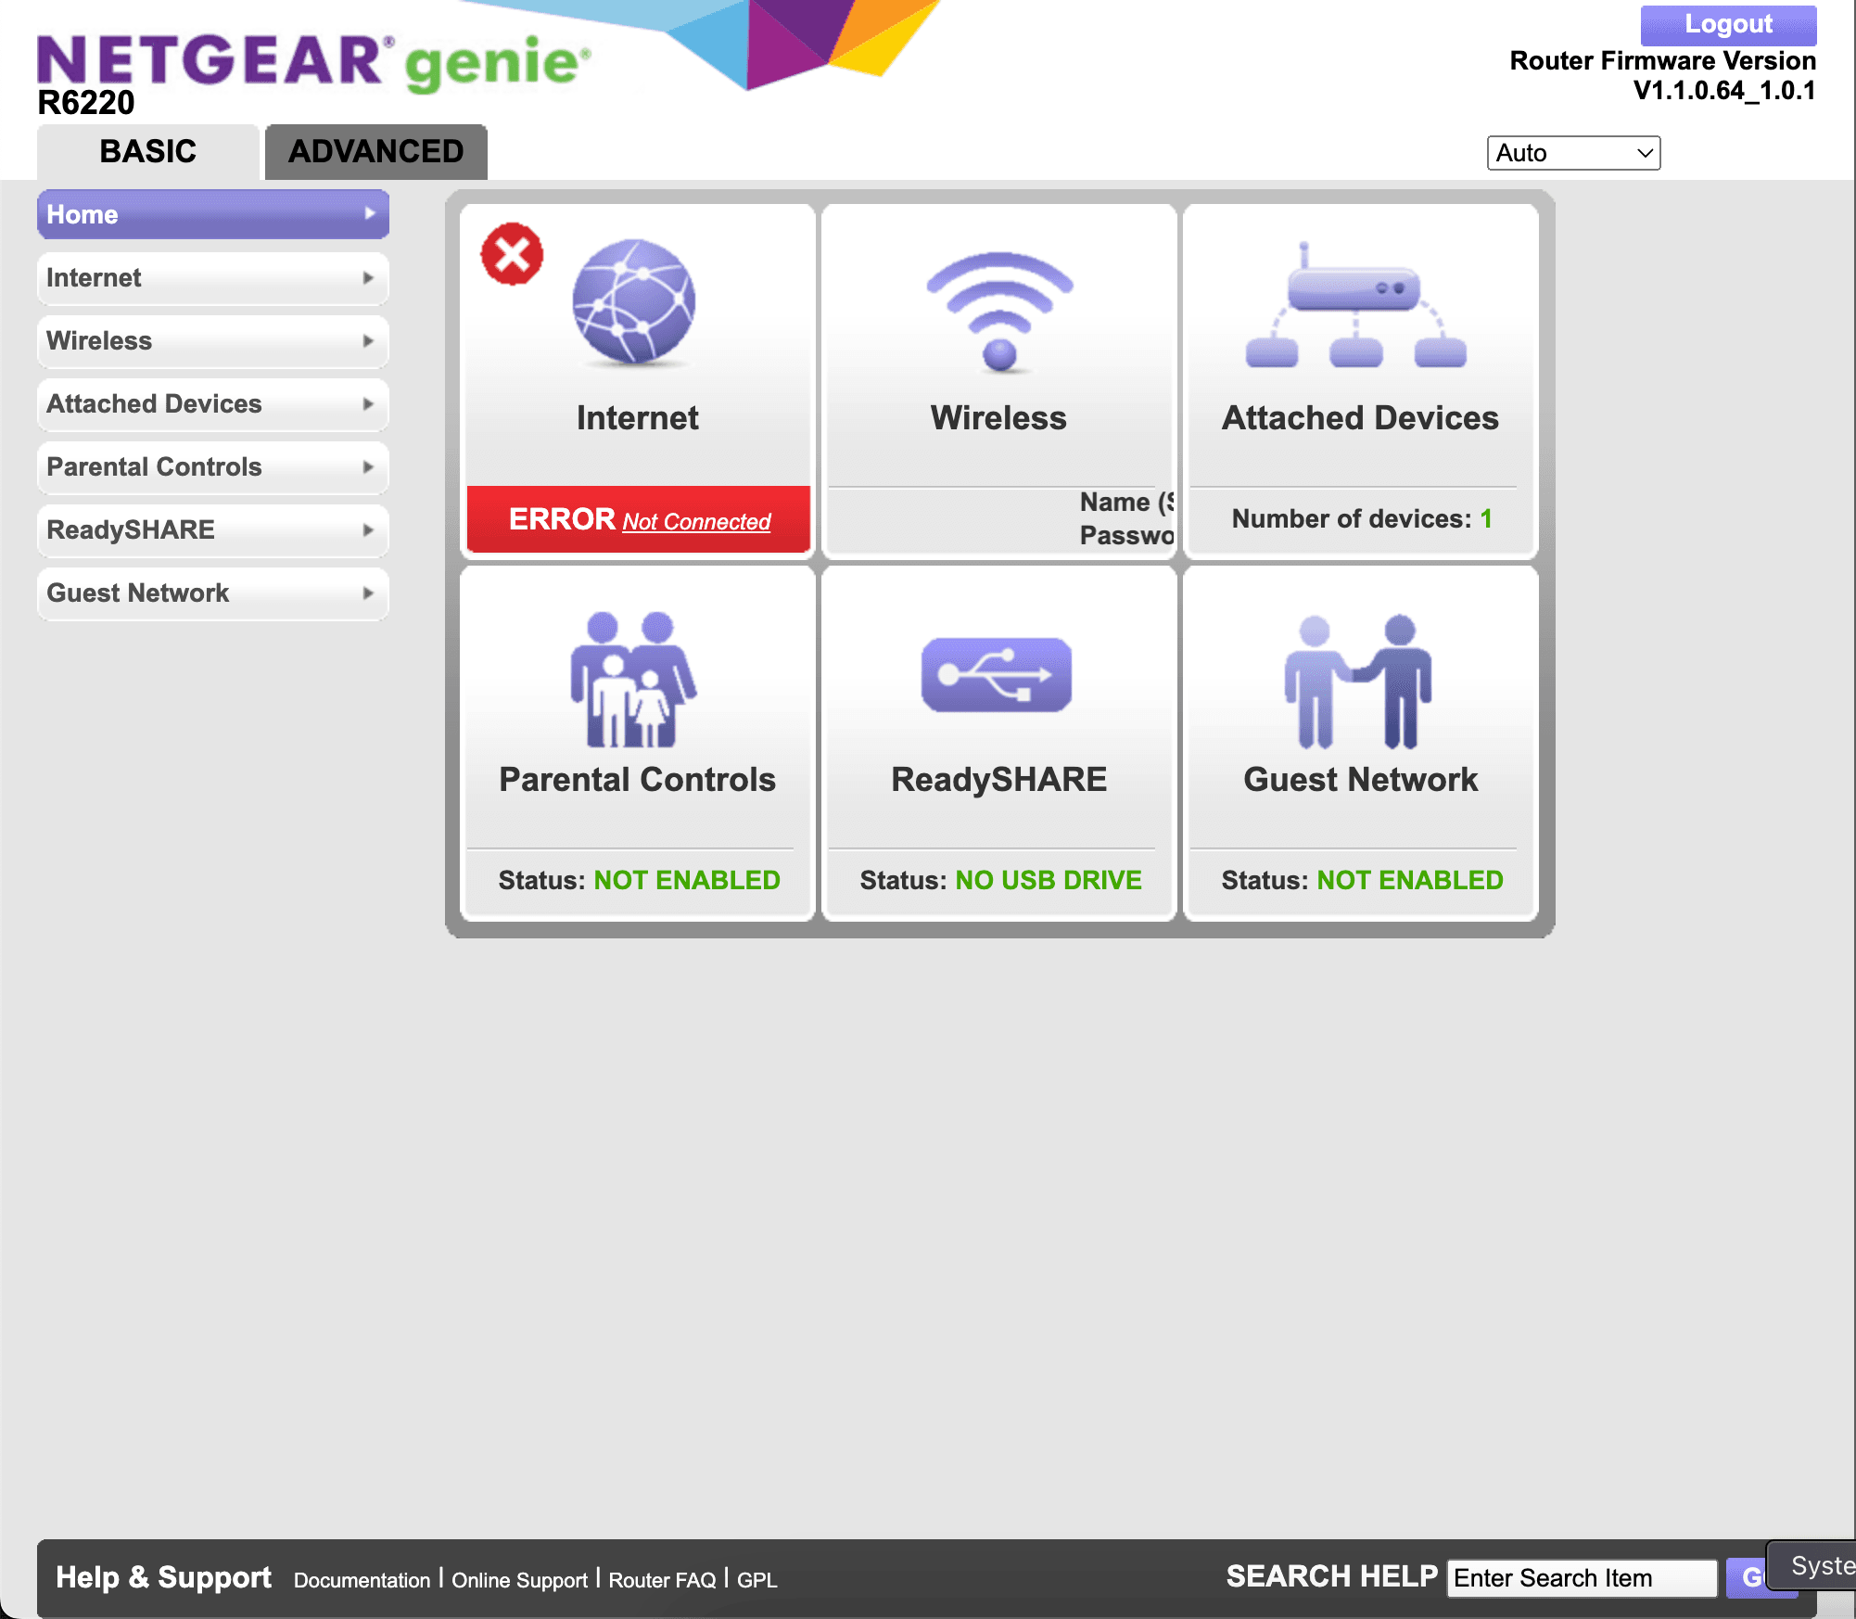Open Guest Network from the sidebar

click(212, 593)
